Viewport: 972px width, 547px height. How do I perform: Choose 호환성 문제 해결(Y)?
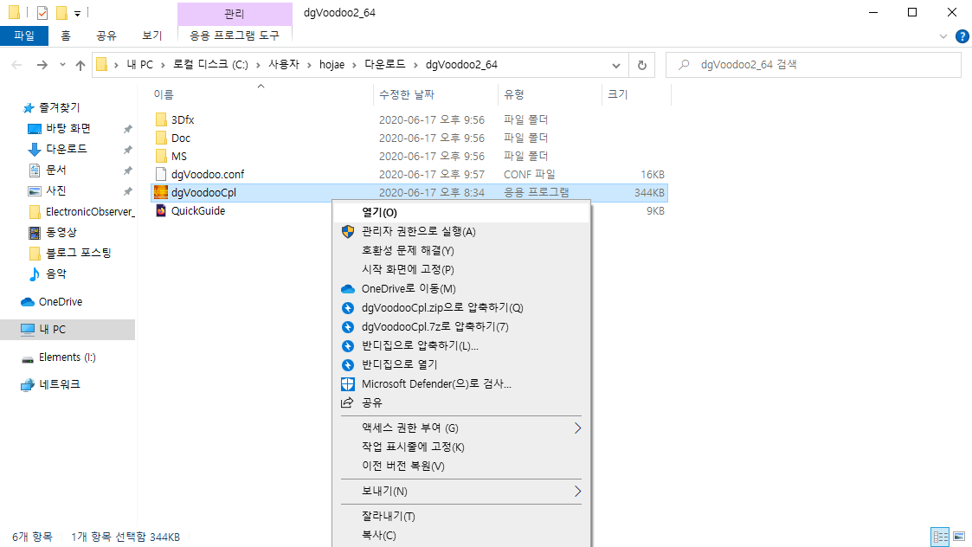461,250
